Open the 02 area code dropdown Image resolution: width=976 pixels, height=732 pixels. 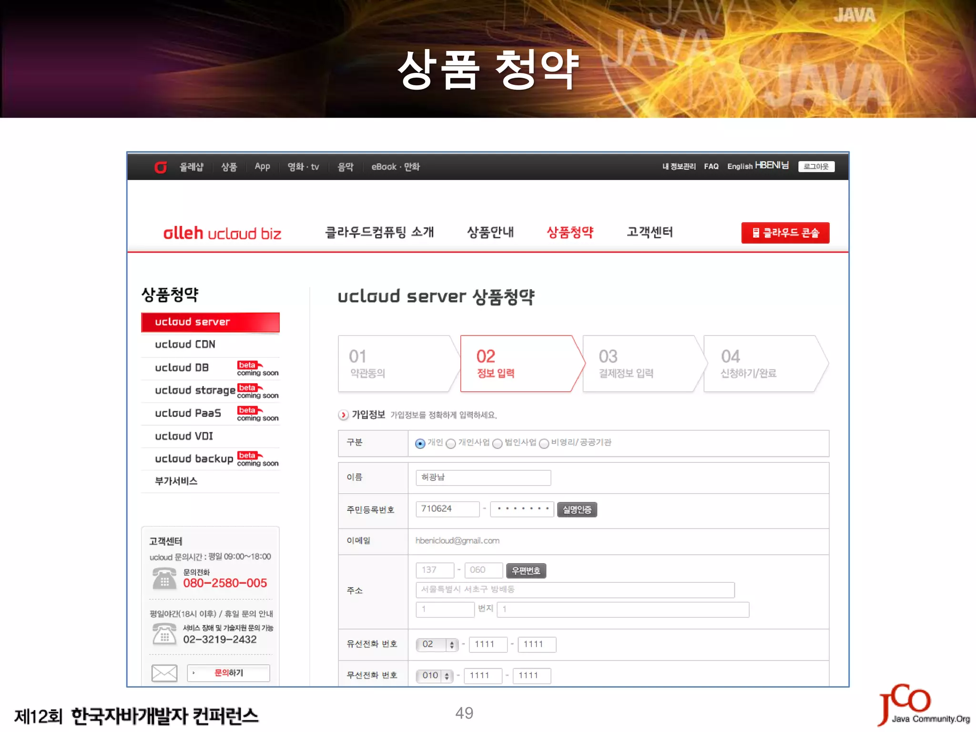(437, 644)
